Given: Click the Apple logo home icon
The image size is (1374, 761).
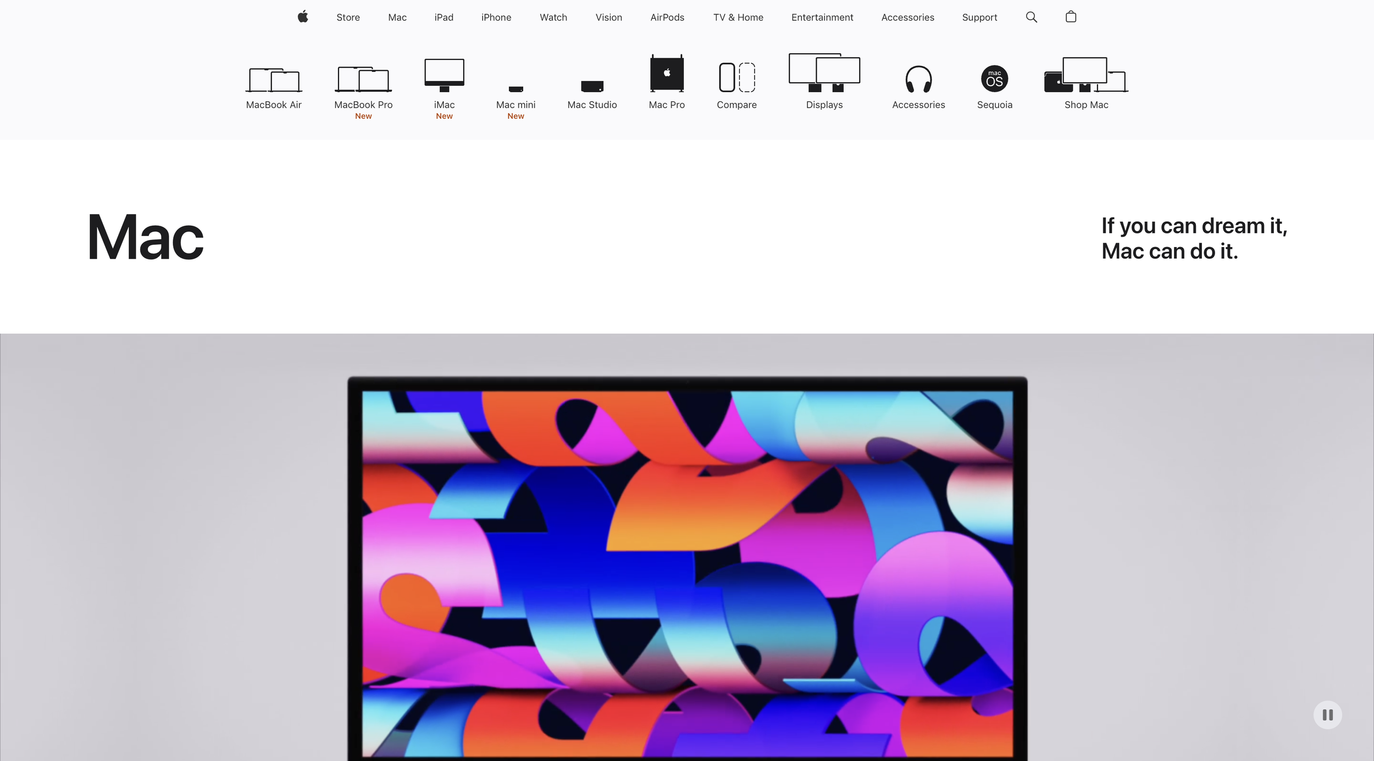Looking at the screenshot, I should click(x=303, y=17).
